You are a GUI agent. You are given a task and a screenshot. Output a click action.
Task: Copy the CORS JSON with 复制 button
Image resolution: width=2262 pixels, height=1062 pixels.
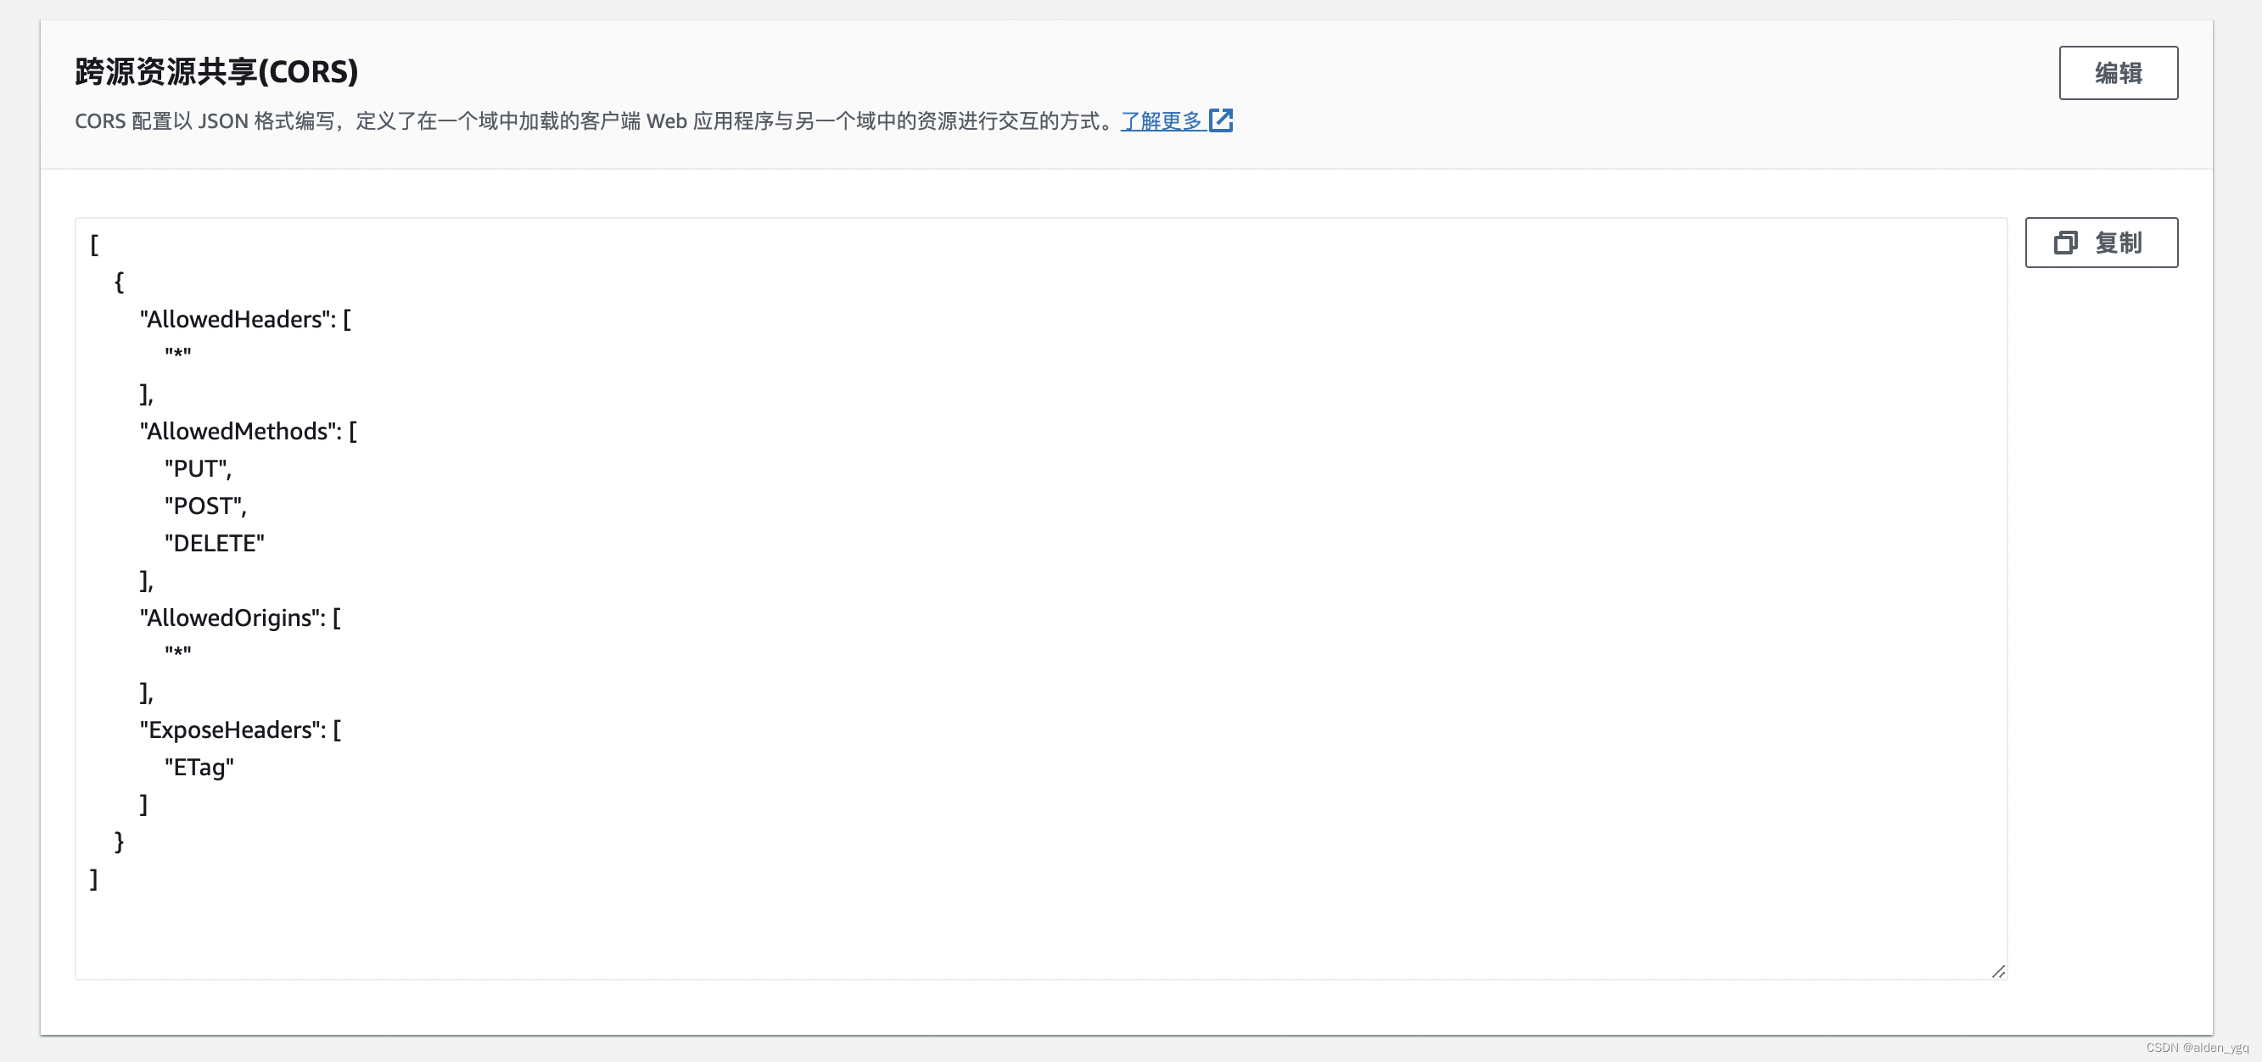pyautogui.click(x=2101, y=243)
